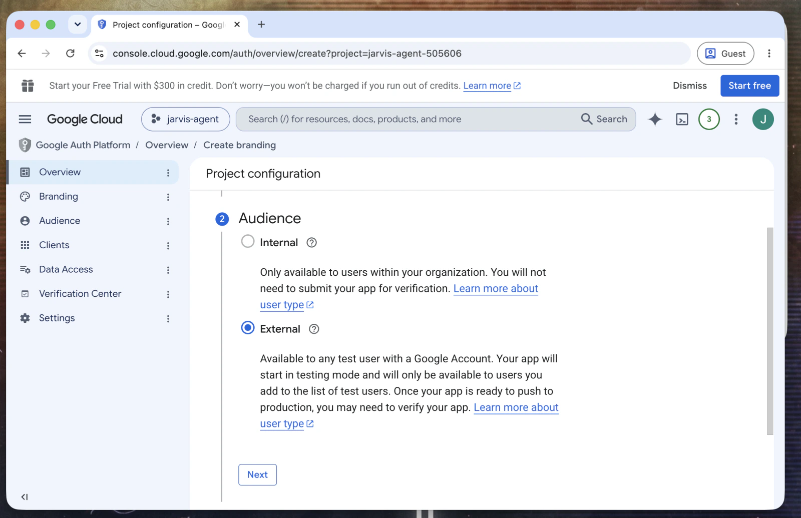Click the Project configuration page scrollbar
This screenshot has width=801, height=518.
(770, 331)
